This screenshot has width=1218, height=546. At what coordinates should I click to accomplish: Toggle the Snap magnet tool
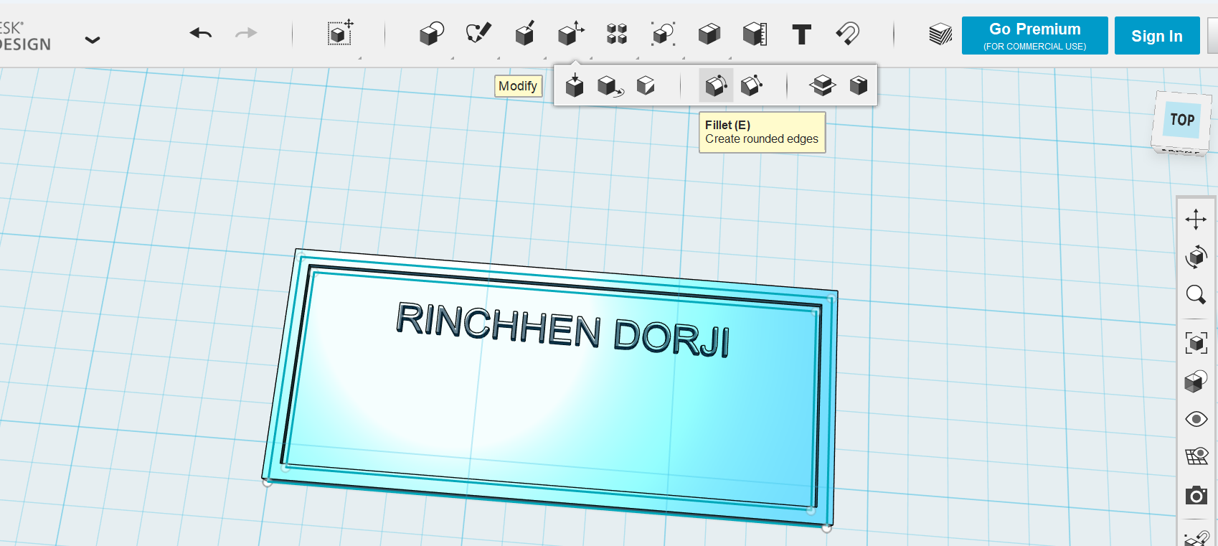tap(848, 34)
